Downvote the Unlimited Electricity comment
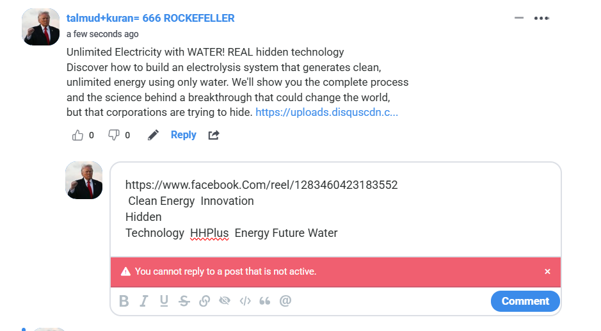Screen dimensions: 601x331 pyautogui.click(x=114, y=135)
